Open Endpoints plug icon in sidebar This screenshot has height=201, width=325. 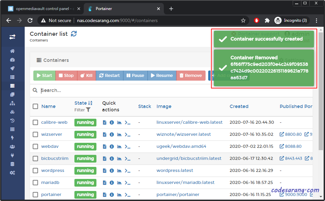(12, 155)
